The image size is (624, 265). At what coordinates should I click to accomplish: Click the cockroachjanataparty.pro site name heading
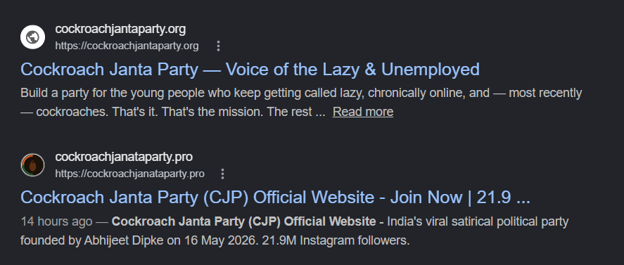pos(124,157)
